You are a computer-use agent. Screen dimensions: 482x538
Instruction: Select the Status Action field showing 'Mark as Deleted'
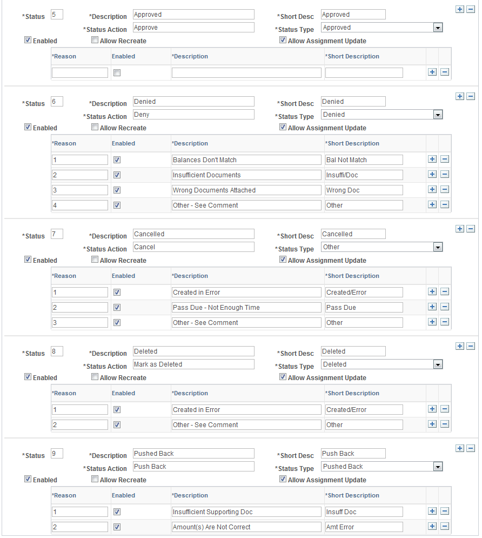pos(193,364)
